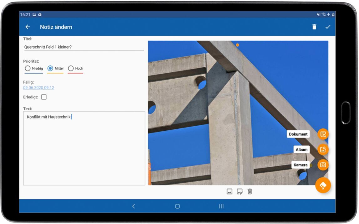The width and height of the screenshot is (359, 224).
Task: Delete the note with trash icon
Action: pos(314,27)
